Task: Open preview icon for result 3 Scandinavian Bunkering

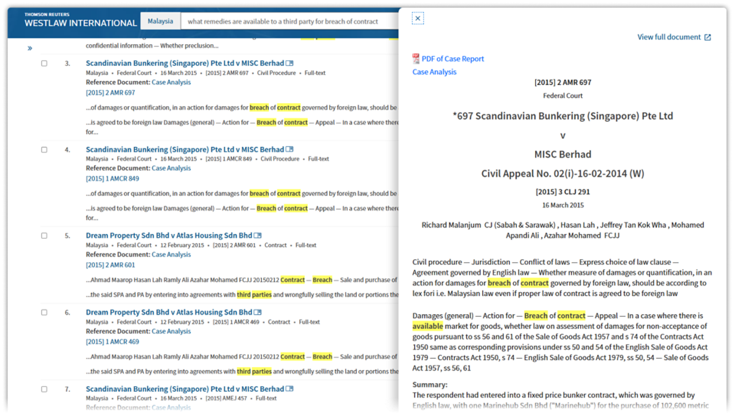Action: pyautogui.click(x=289, y=63)
